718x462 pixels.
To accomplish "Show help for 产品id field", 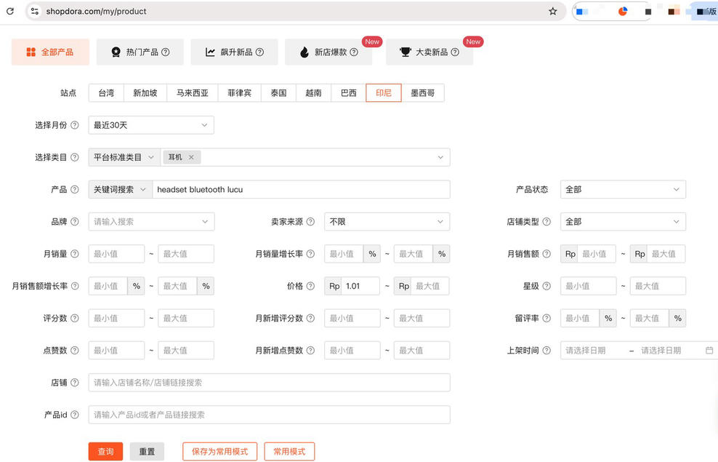I will point(75,415).
